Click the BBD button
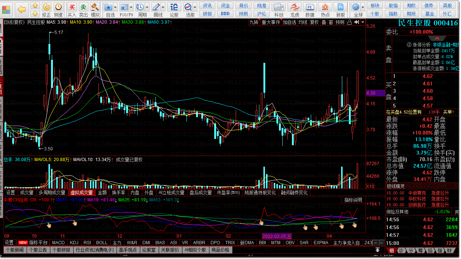This screenshot has width=461, height=259. coord(225,13)
